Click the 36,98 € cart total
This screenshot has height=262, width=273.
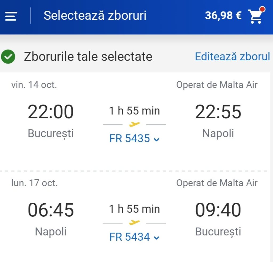click(x=223, y=16)
